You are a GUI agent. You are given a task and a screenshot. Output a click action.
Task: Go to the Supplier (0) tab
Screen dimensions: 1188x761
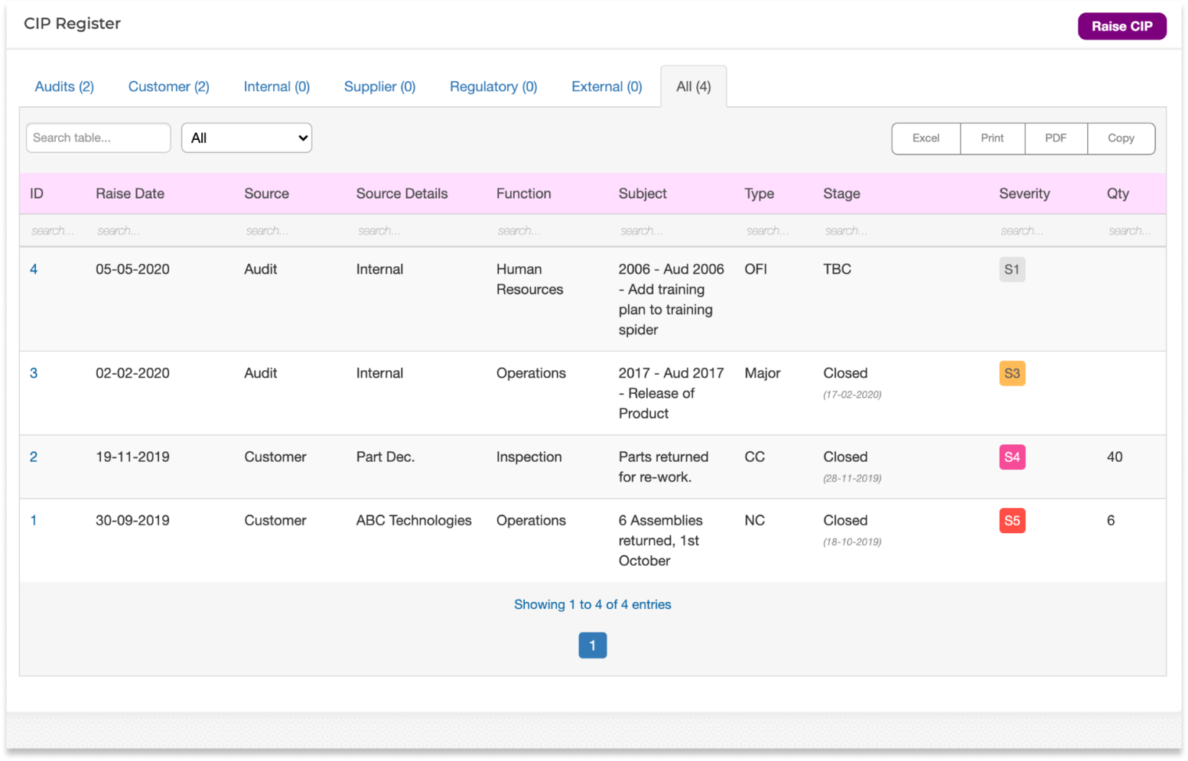click(379, 86)
